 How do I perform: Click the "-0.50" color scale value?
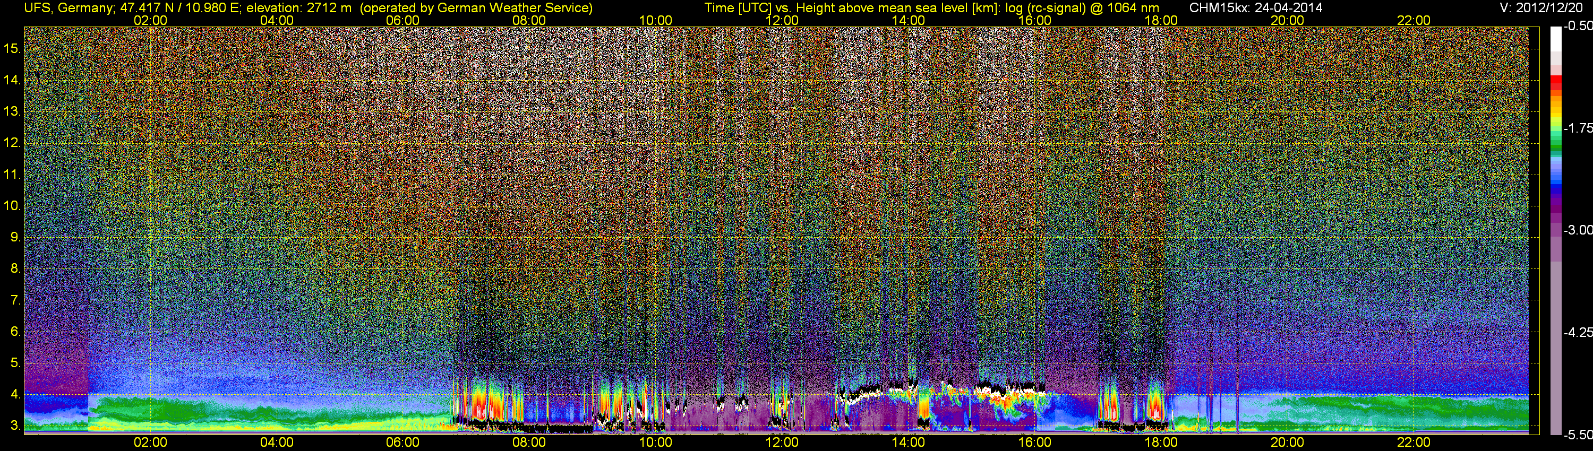point(1578,26)
